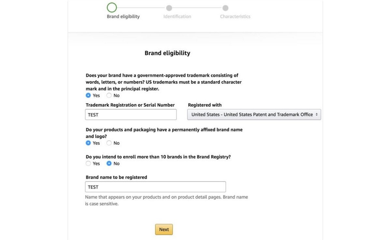Click the Brand eligibility page heading
The height and width of the screenshot is (240, 391).
(x=167, y=53)
